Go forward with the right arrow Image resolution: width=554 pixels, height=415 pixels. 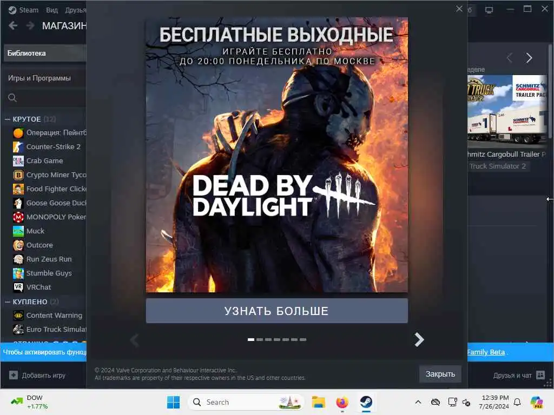(30, 25)
